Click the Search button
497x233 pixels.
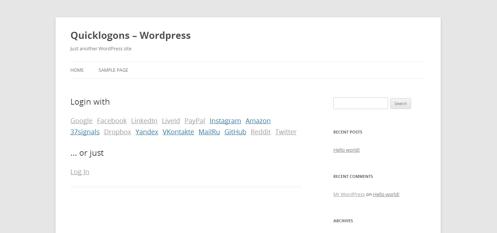click(x=401, y=104)
